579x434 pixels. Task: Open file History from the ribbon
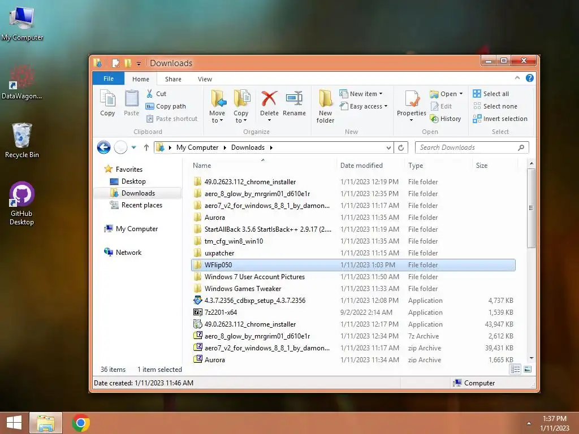pyautogui.click(x=446, y=119)
